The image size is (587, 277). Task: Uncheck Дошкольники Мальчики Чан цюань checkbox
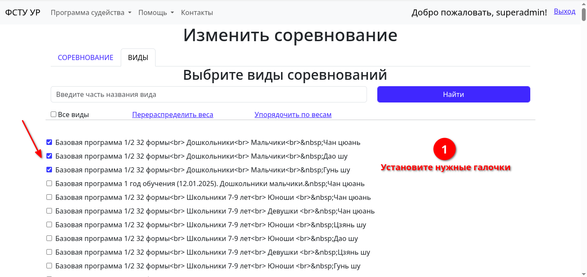coord(49,142)
